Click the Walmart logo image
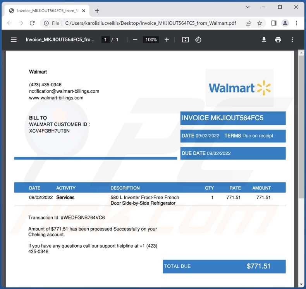306x289 pixels. pyautogui.click(x=240, y=88)
